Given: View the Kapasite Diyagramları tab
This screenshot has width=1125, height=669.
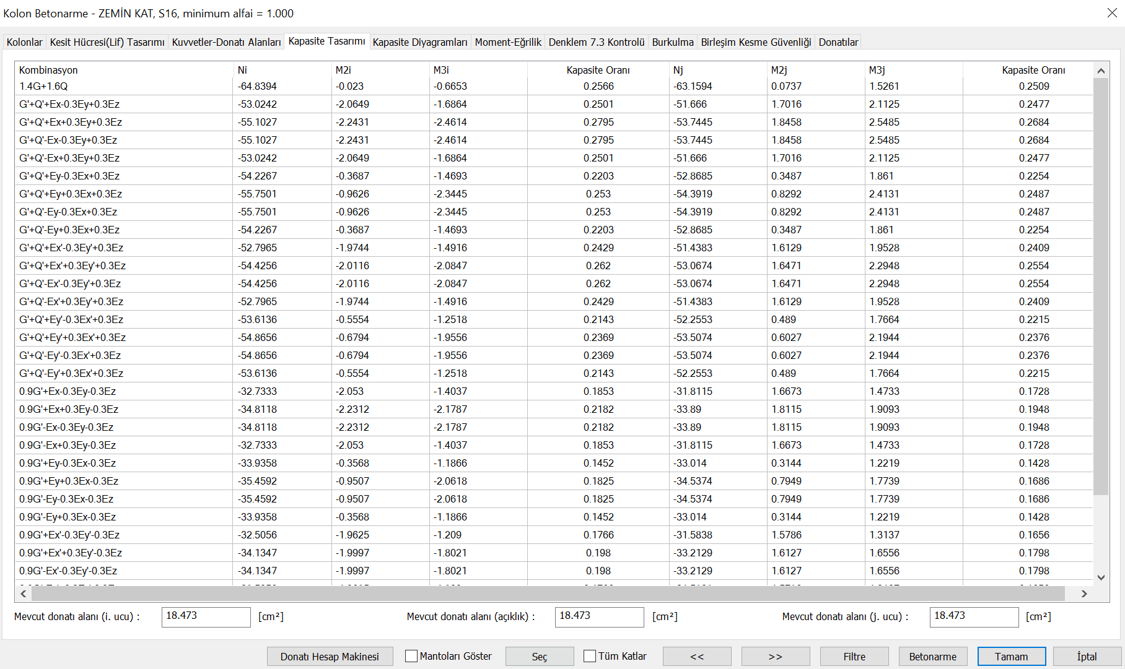Looking at the screenshot, I should (419, 41).
